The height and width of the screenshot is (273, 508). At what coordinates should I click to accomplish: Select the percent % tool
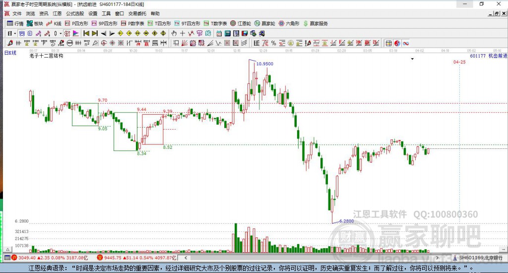tap(274, 43)
